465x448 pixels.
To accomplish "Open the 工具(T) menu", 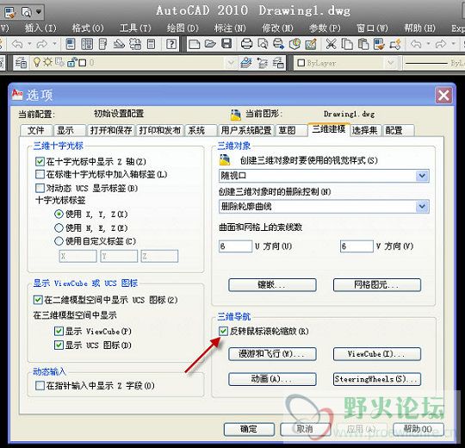I will [x=135, y=28].
